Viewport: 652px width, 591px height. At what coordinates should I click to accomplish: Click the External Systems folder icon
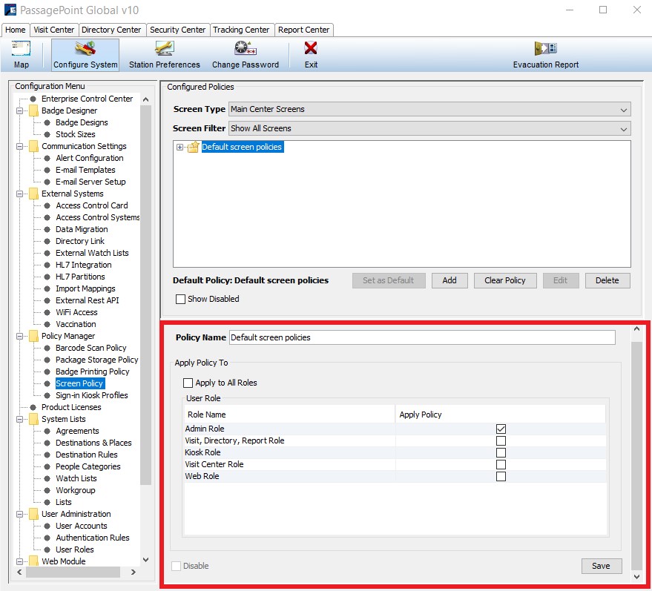33,194
